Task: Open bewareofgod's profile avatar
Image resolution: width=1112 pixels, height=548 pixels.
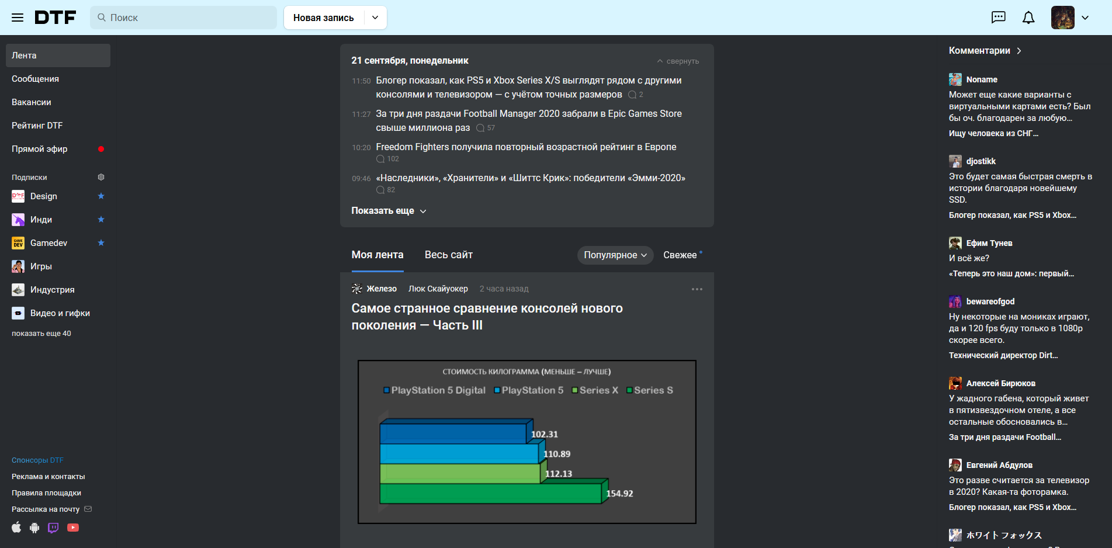Action: tap(955, 301)
